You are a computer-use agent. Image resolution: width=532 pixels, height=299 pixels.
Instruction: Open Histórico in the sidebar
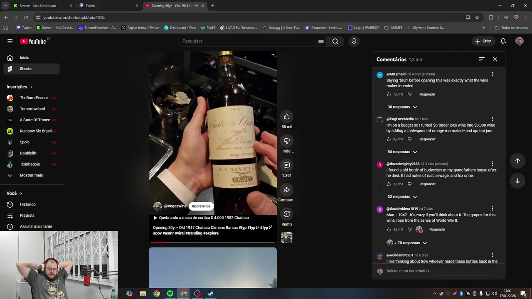pyautogui.click(x=32, y=204)
